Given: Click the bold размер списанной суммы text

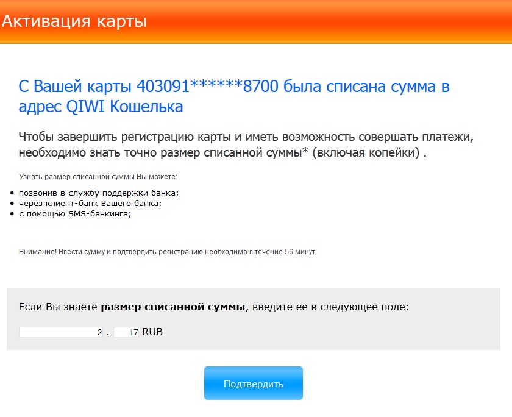Looking at the screenshot, I should (x=173, y=307).
